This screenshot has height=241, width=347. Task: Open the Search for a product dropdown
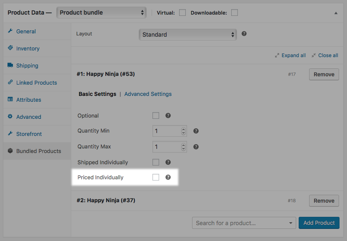[x=244, y=223]
